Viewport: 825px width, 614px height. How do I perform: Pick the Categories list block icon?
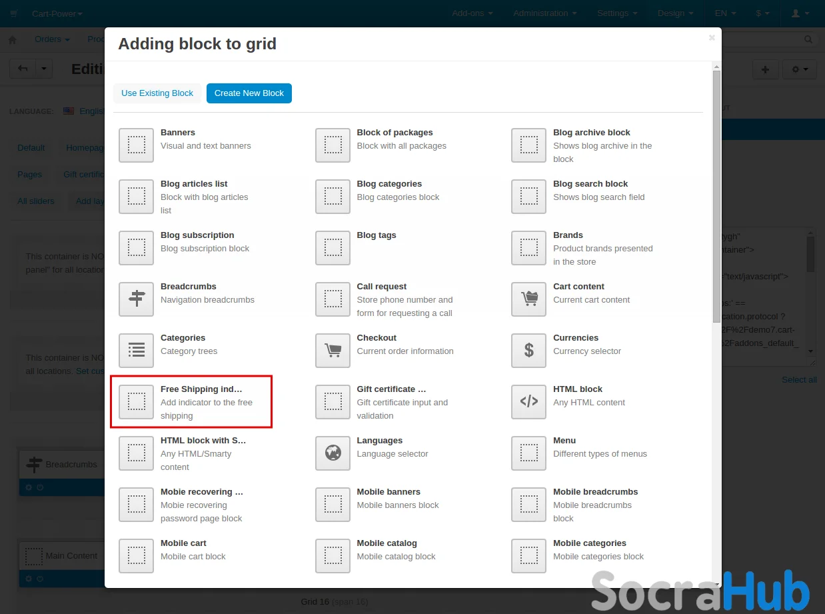click(x=136, y=350)
